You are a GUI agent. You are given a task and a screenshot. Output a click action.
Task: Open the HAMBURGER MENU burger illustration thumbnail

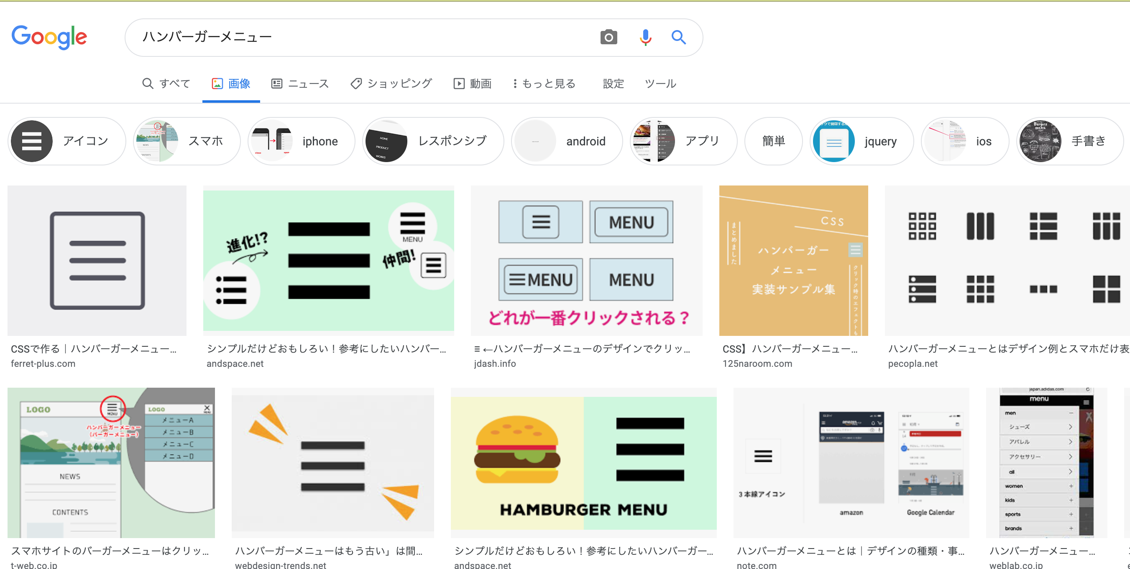pos(583,462)
